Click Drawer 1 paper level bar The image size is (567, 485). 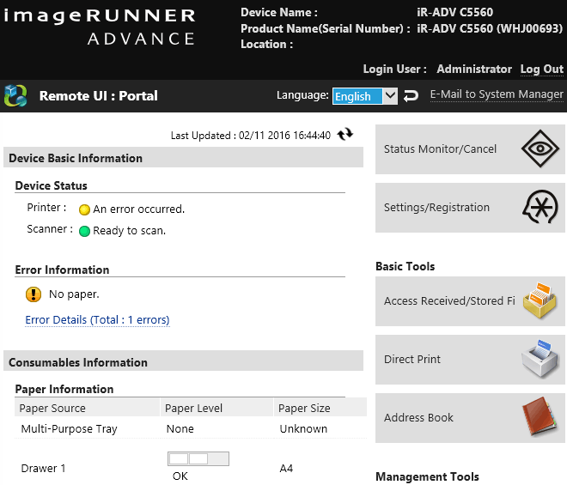[198, 458]
